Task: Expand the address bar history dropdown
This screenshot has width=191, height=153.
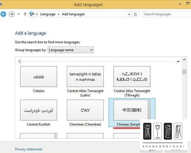Action: (x=129, y=14)
